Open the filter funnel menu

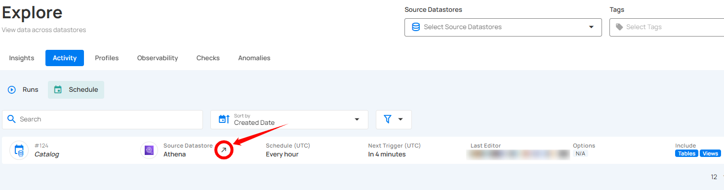point(394,119)
